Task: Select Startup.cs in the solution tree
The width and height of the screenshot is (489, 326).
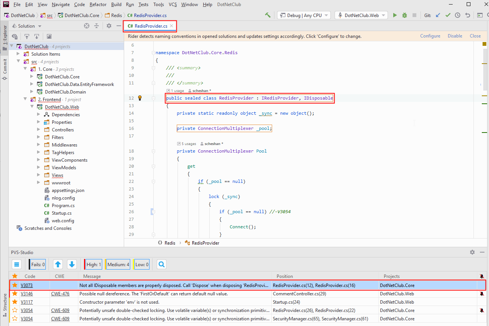Action: [x=61, y=213]
